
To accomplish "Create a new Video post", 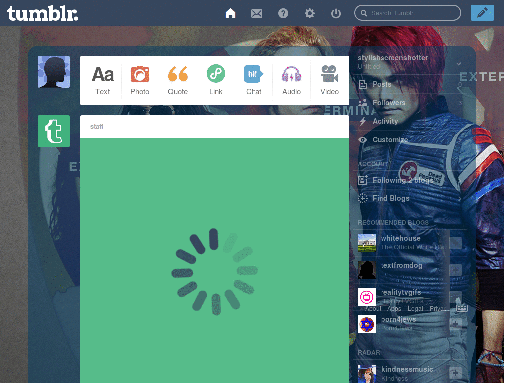I will 330,80.
